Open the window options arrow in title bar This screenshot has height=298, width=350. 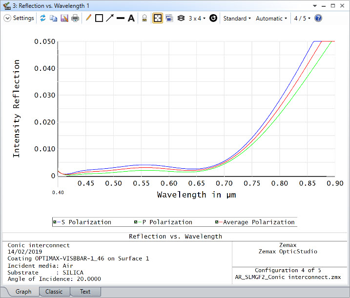click(315, 6)
